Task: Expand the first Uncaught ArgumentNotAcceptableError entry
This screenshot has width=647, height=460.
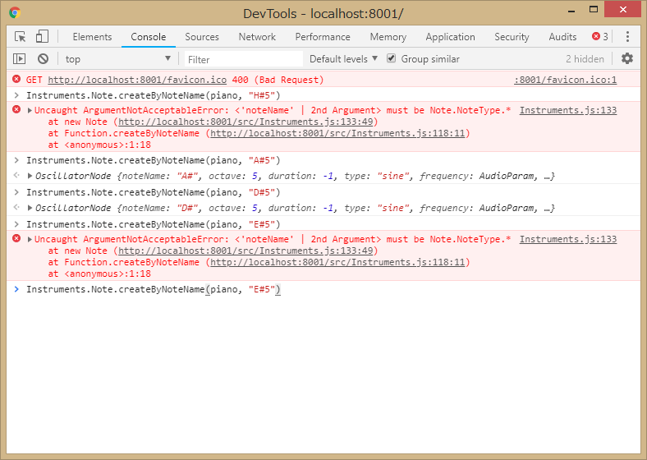Action: (30, 111)
